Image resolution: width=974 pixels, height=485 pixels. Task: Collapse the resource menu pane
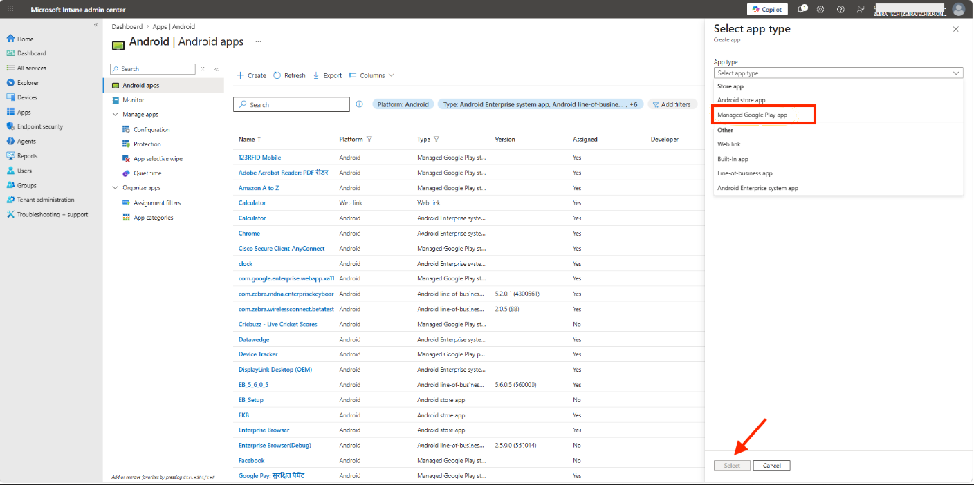[x=217, y=69]
